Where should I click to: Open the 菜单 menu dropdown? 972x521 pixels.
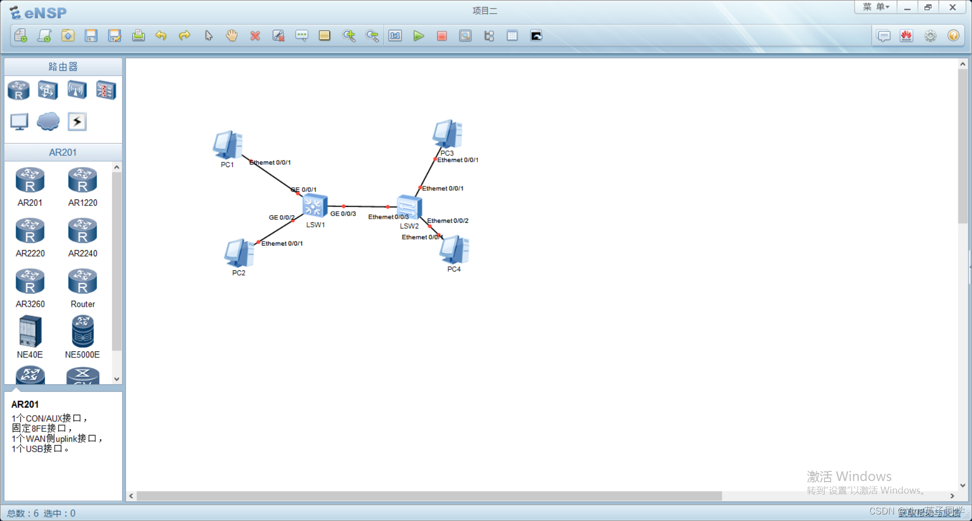click(x=876, y=7)
